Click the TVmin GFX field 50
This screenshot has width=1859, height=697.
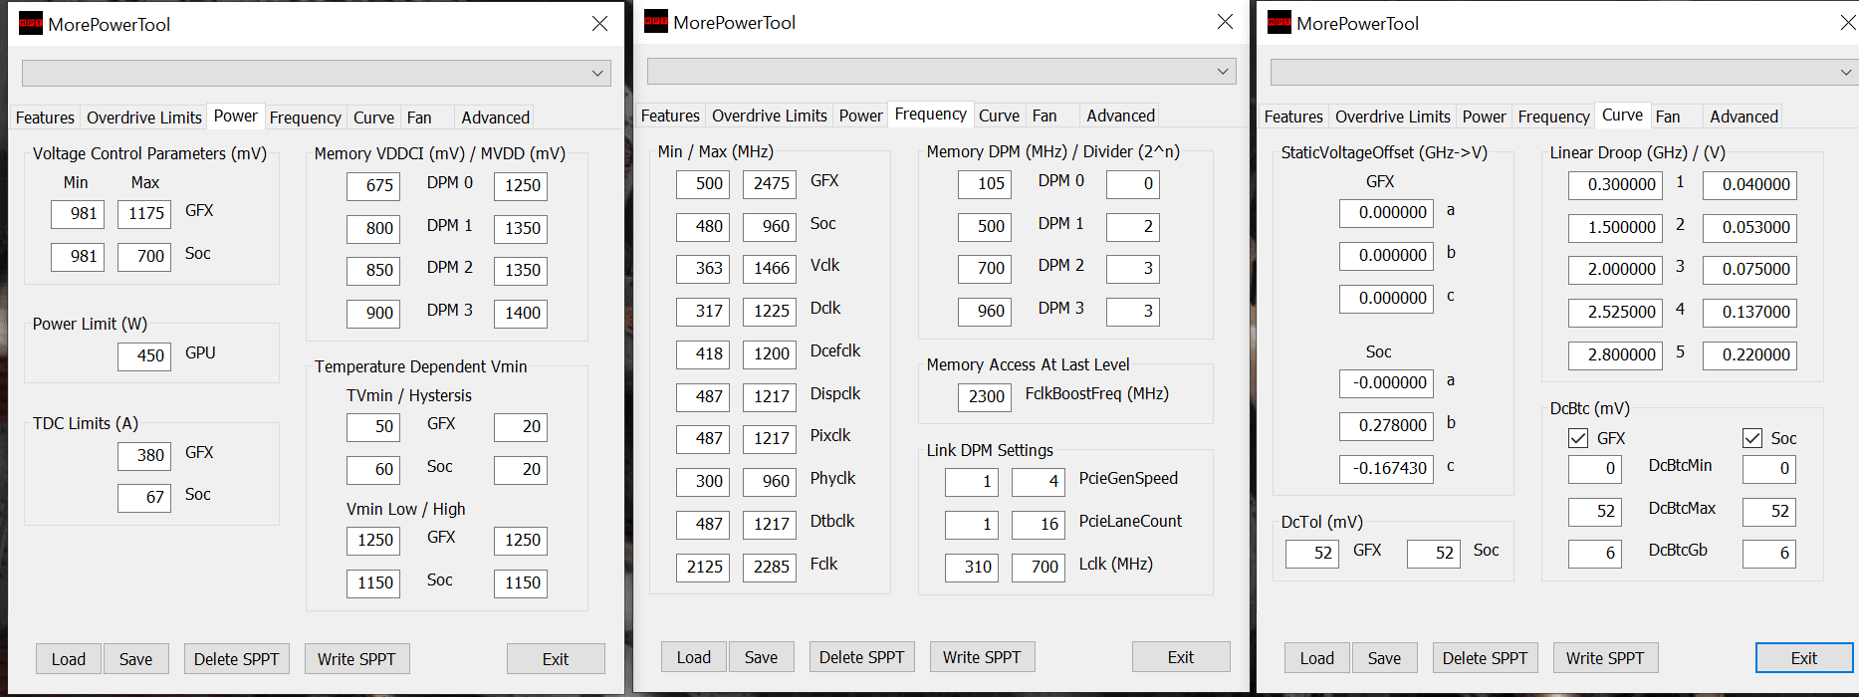(x=373, y=426)
